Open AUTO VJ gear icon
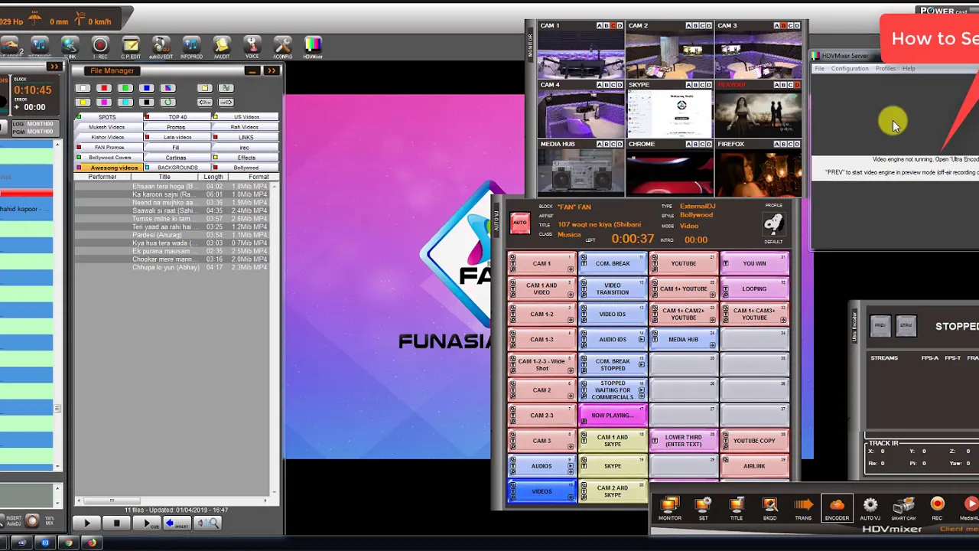Screen dimensions: 979x551 [x=870, y=508]
